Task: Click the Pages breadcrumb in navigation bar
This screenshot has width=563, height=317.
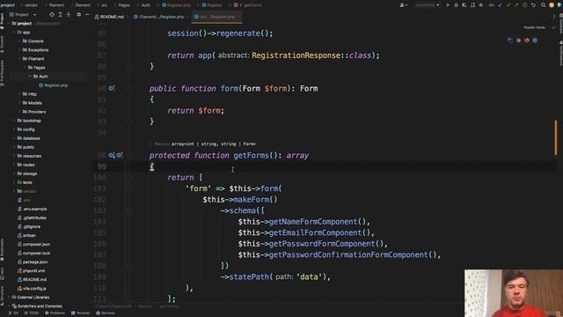Action: tap(124, 5)
